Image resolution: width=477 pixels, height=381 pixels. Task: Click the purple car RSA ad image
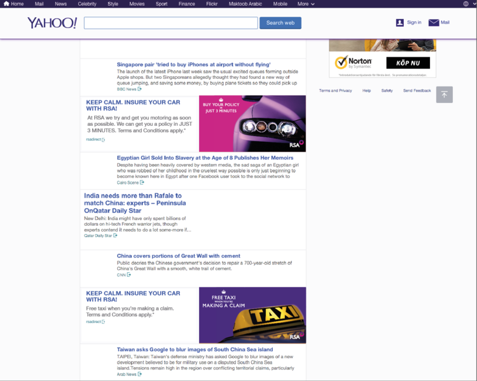coord(252,123)
